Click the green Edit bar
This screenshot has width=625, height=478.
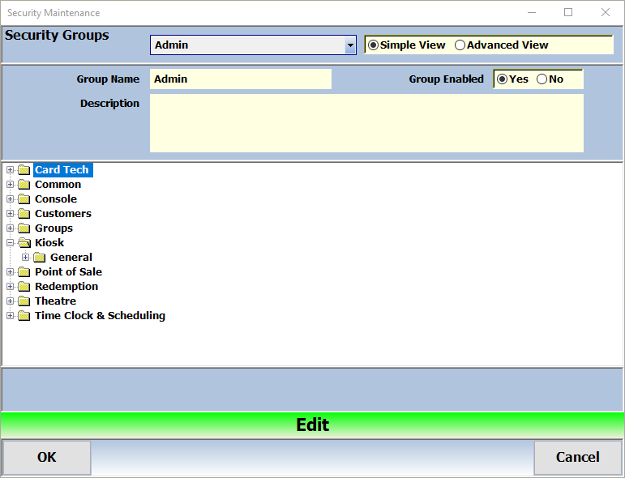(312, 425)
